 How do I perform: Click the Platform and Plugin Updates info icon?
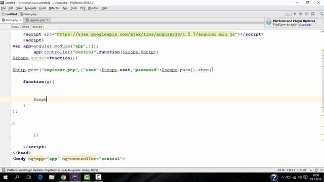(269, 22)
